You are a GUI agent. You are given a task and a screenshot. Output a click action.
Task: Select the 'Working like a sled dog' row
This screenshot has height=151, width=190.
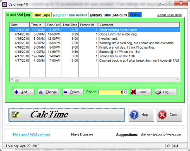[x=95, y=43]
